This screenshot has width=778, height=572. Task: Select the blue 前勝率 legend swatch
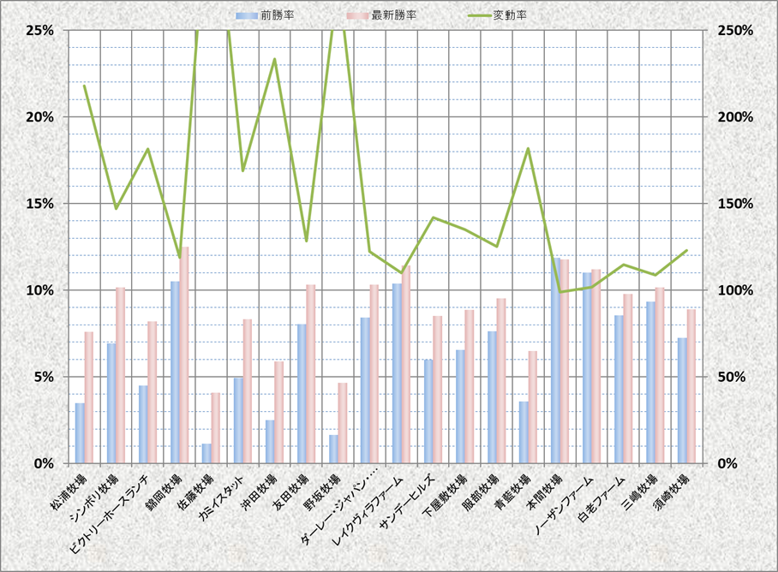point(246,15)
